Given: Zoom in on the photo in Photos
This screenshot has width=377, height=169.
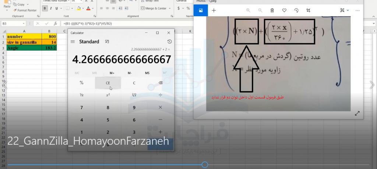Looking at the screenshot, I should point(248,10).
